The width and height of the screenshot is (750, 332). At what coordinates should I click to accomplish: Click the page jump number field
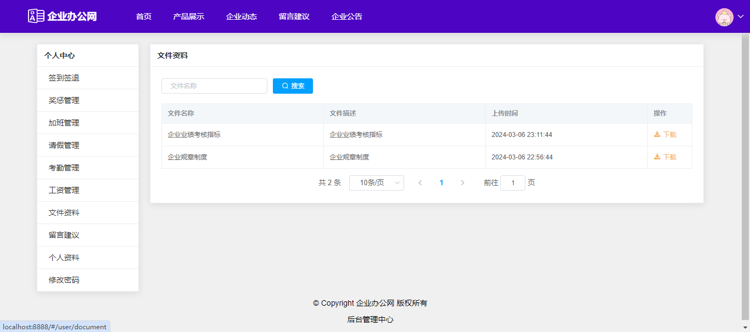[x=512, y=183]
